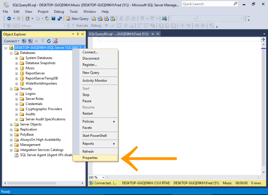This screenshot has width=268, height=195.
Task: Open a new MDX query via toolbar icon
Action: [x=100, y=18]
